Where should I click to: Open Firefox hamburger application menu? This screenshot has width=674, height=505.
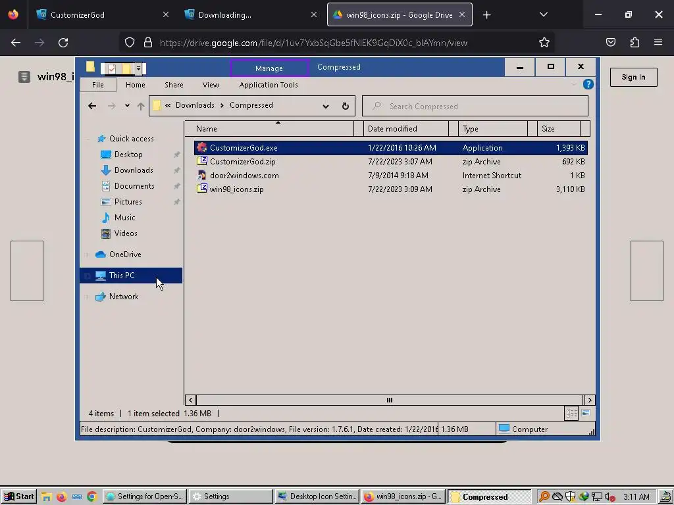(658, 43)
